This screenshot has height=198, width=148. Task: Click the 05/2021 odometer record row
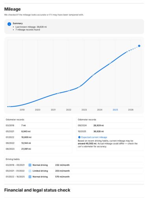38,131
